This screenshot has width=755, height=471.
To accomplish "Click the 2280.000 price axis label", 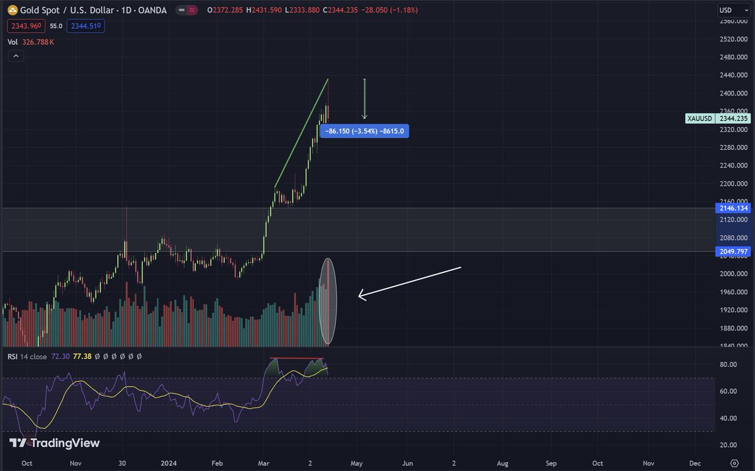I will point(735,147).
